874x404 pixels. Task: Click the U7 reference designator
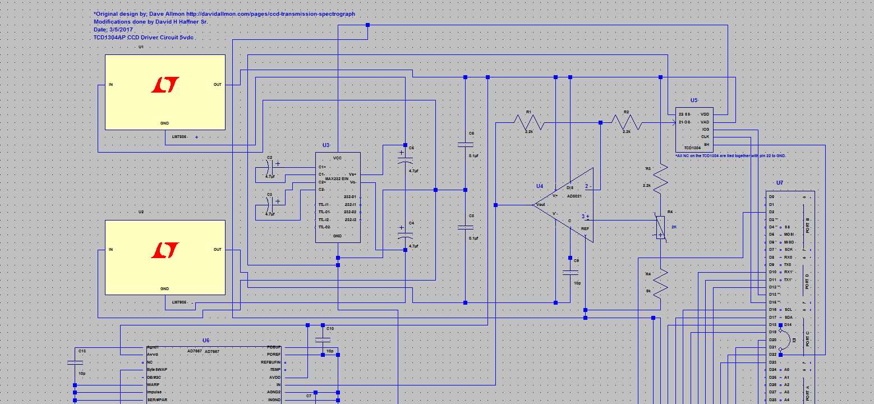(x=780, y=183)
